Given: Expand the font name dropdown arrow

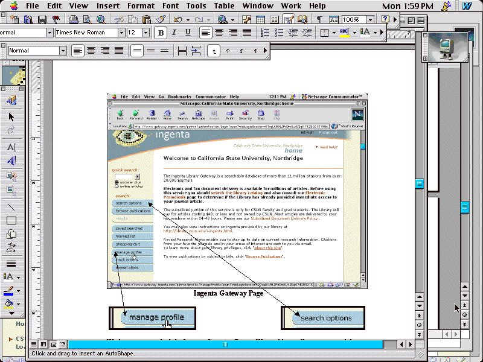Looking at the screenshot, I should click(x=121, y=33).
